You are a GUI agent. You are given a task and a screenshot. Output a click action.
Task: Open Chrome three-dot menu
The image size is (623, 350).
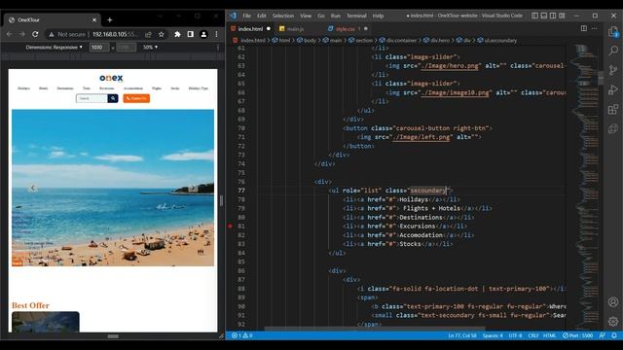pyautogui.click(x=216, y=35)
